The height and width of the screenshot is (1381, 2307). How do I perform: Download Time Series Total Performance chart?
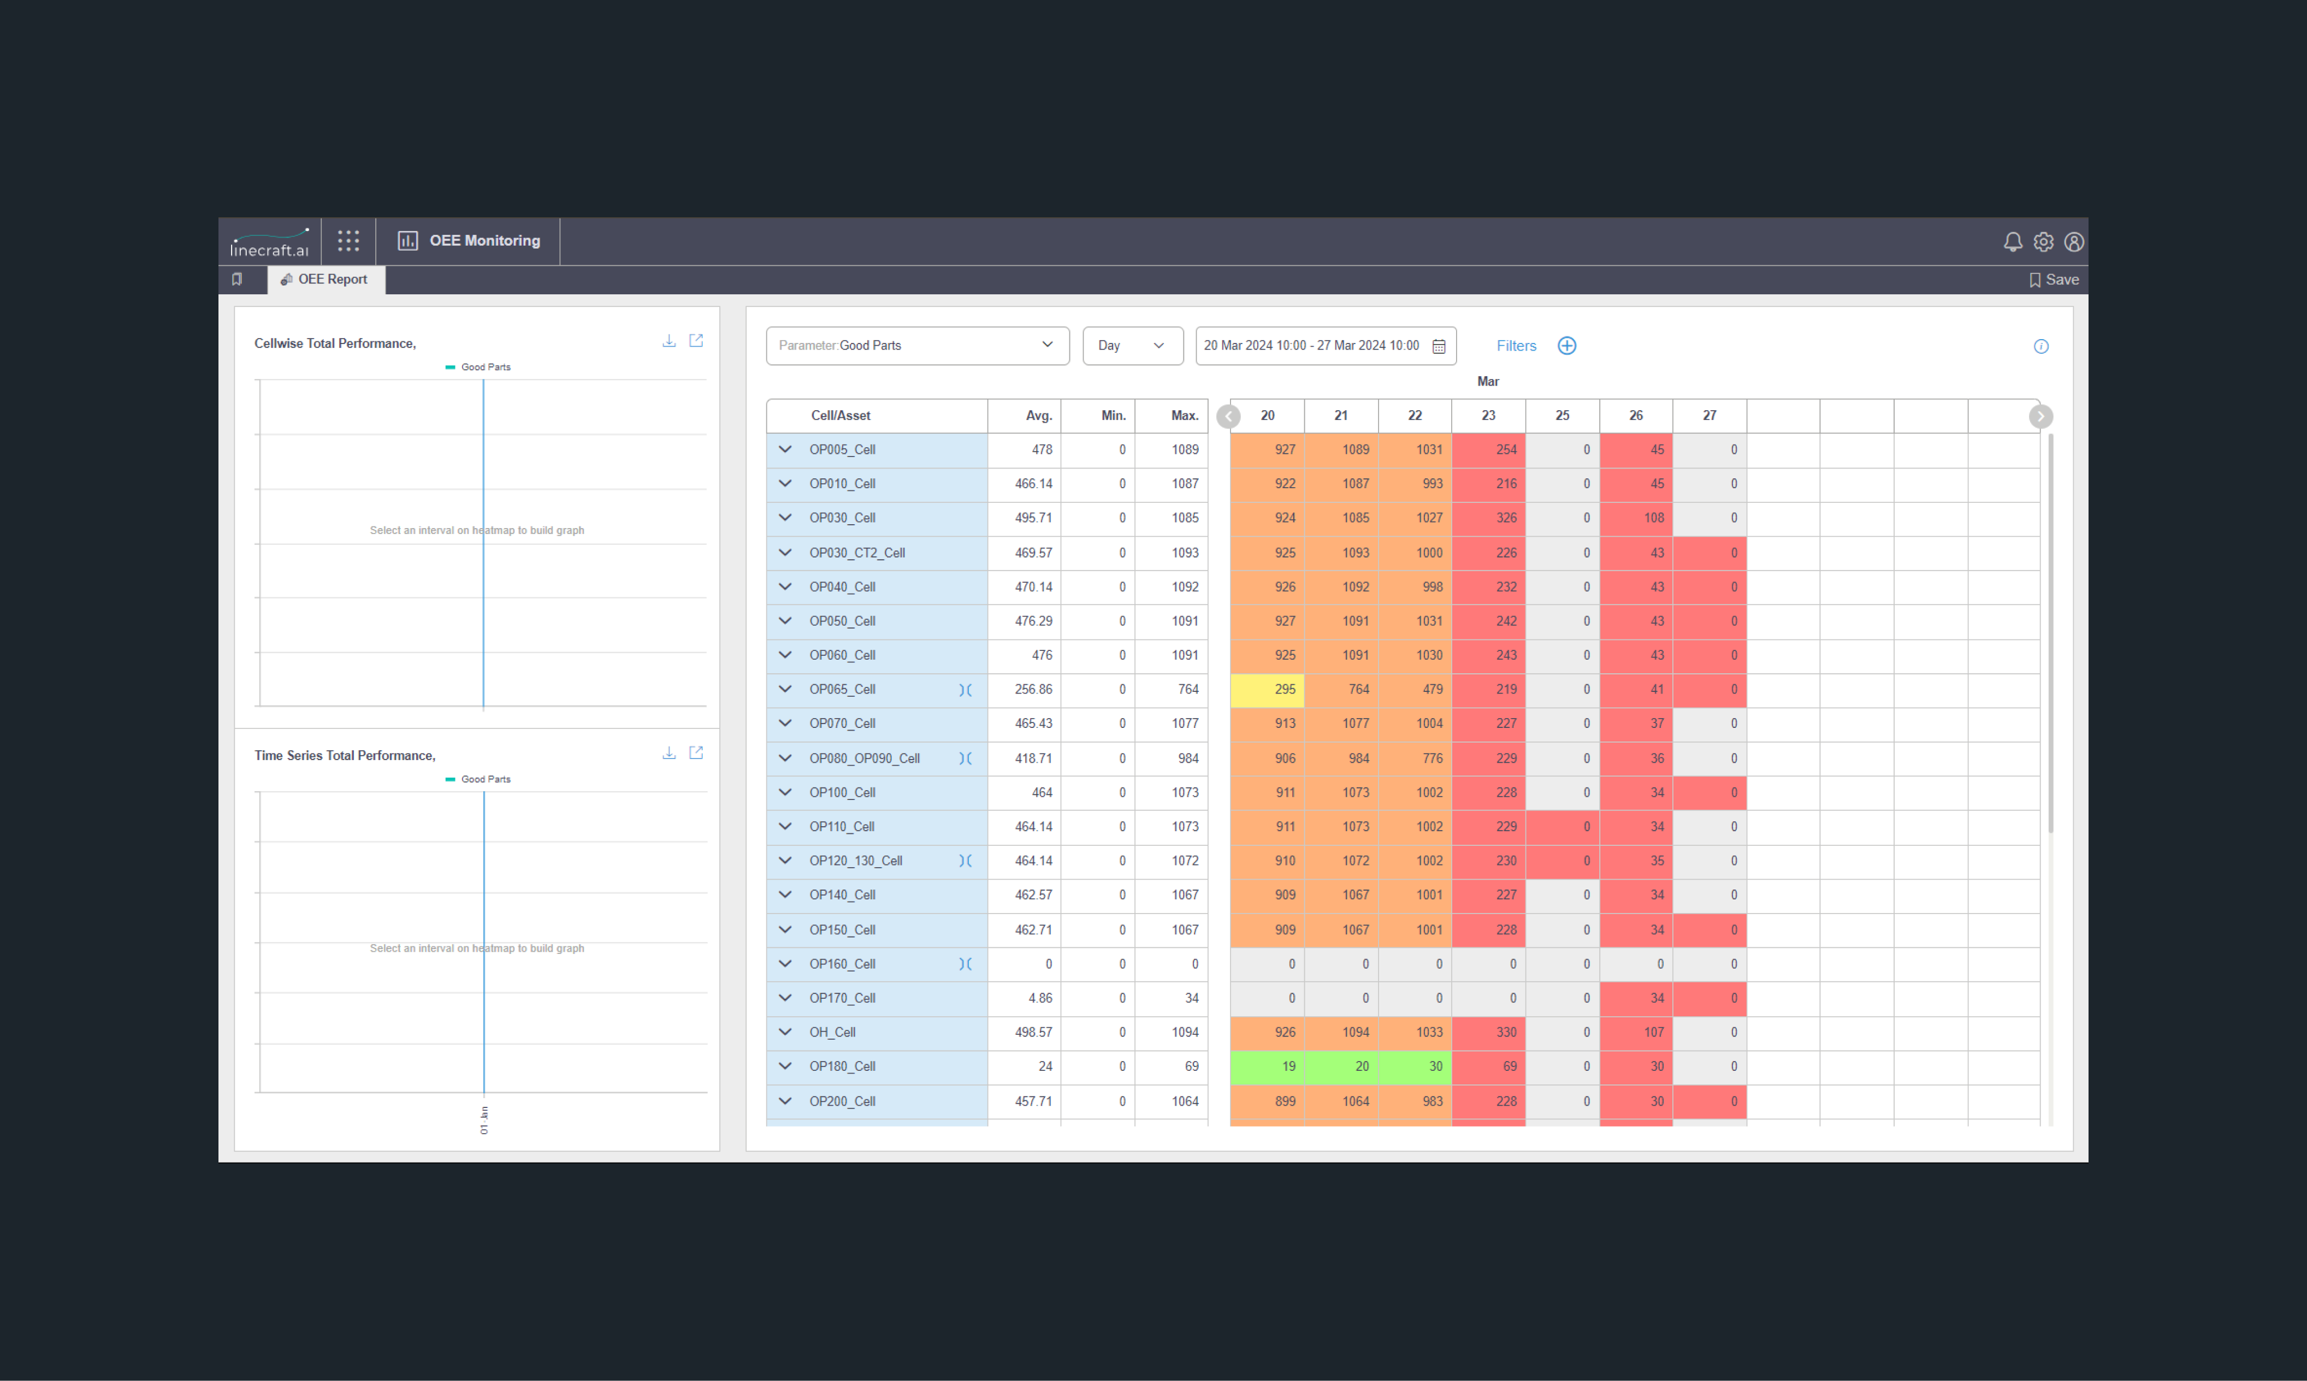669,753
